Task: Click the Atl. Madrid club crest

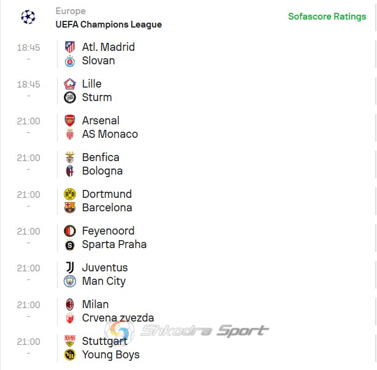Action: [70, 47]
